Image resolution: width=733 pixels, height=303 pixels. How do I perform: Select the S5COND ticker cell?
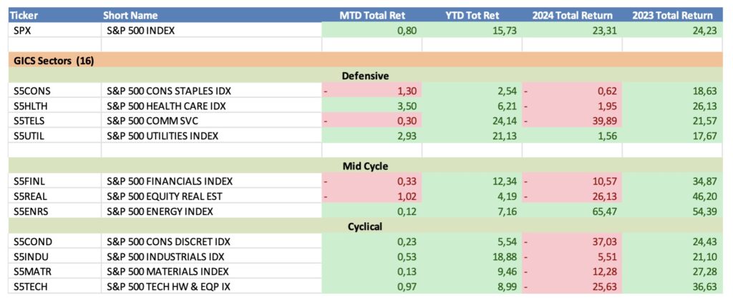32,242
